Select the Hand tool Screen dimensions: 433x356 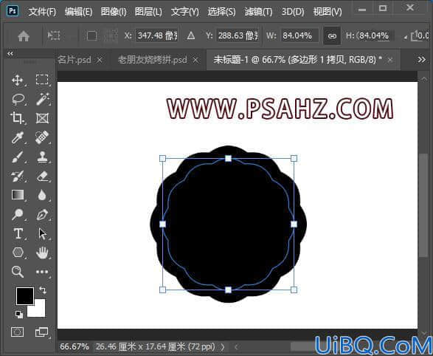tap(42, 253)
